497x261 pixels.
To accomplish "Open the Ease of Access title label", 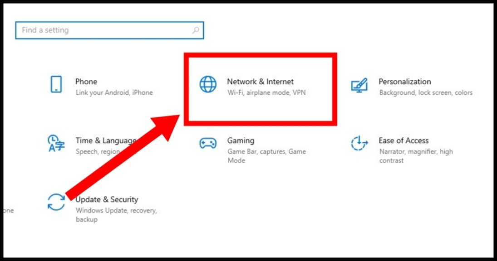I will coord(404,140).
